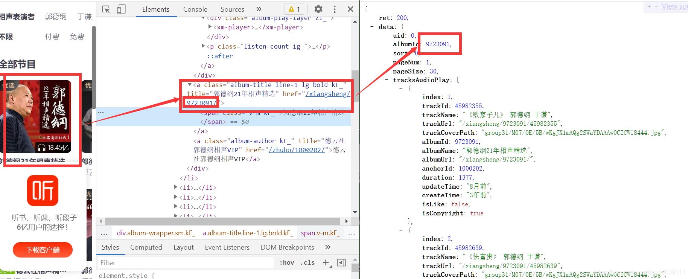The width and height of the screenshot is (688, 279).
Task: Open the Sources tab
Action: point(232,9)
